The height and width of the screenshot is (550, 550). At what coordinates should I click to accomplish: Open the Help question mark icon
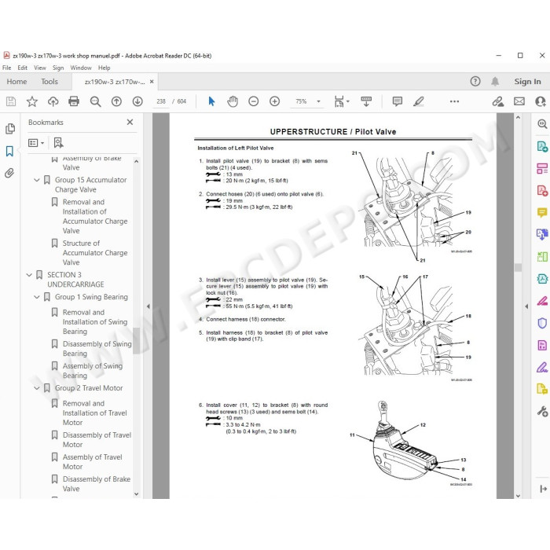tap(475, 82)
